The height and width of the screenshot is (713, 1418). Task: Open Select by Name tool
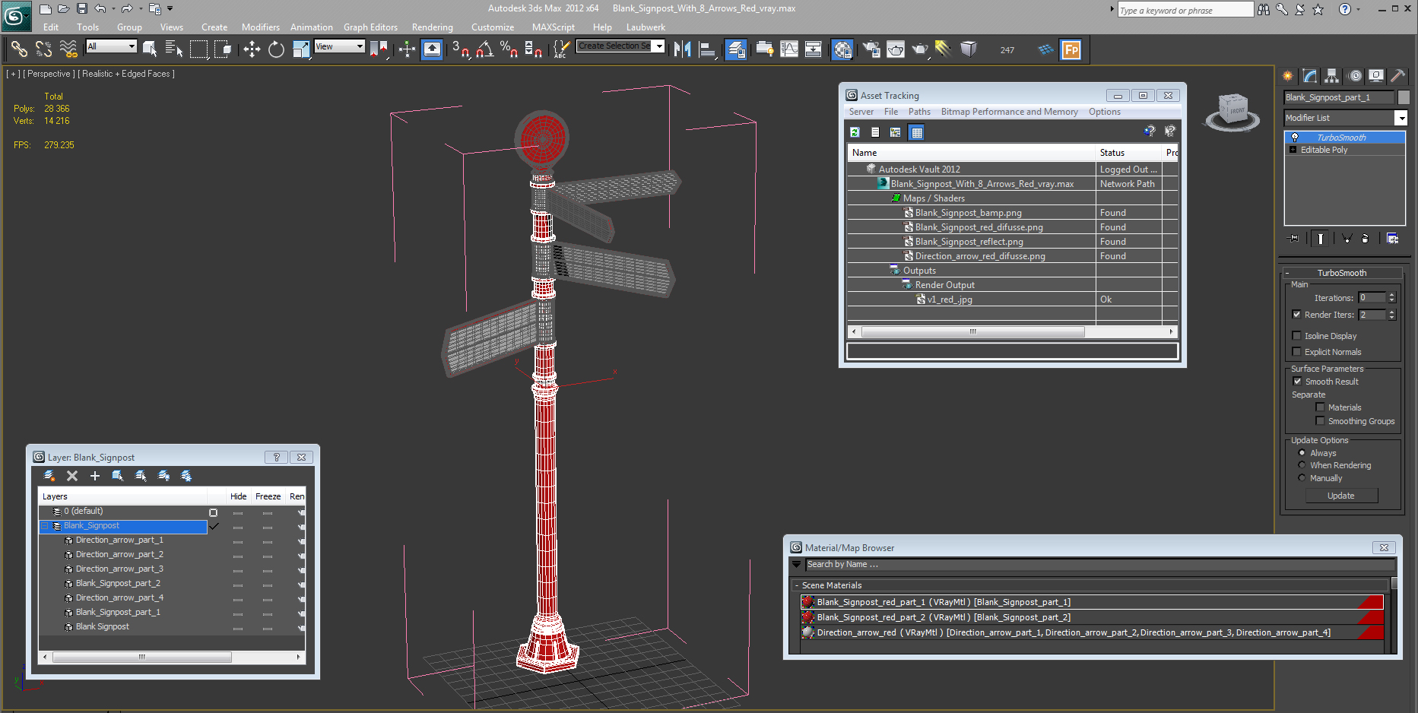[x=174, y=49]
